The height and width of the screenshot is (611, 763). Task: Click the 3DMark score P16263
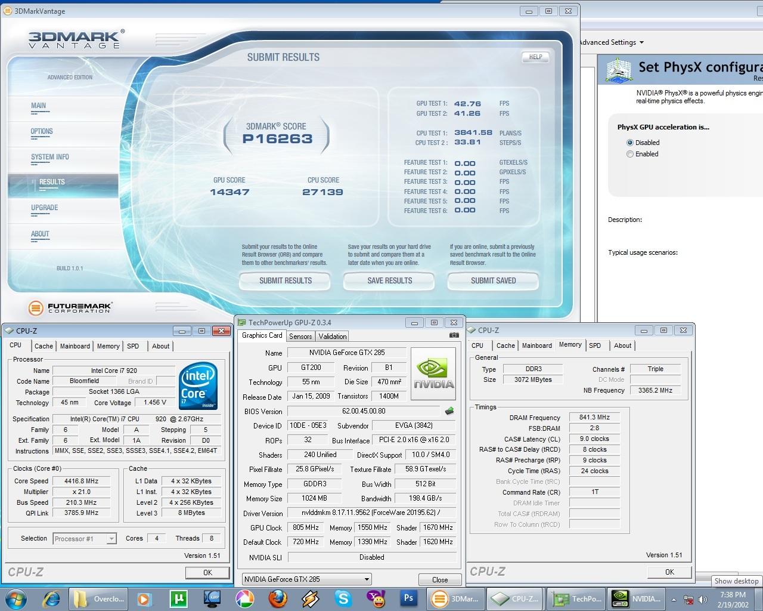(277, 138)
